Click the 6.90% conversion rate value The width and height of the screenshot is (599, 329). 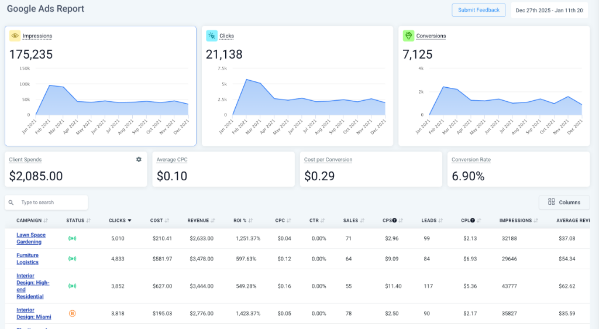coord(468,176)
